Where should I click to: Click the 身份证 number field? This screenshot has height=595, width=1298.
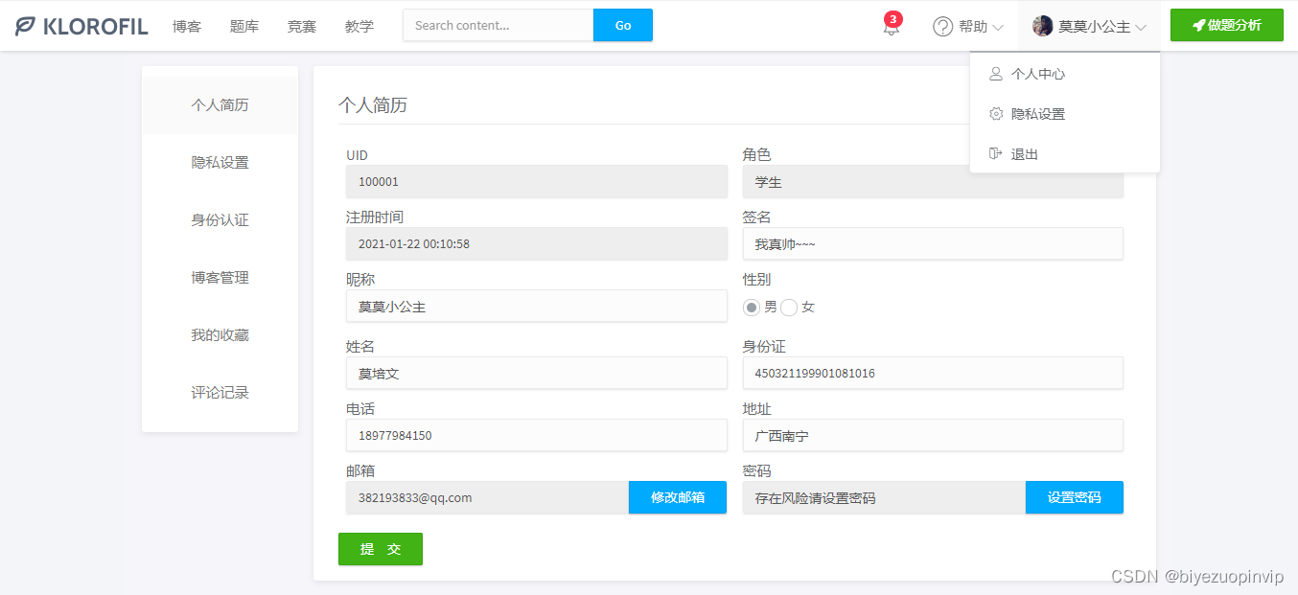coord(933,374)
